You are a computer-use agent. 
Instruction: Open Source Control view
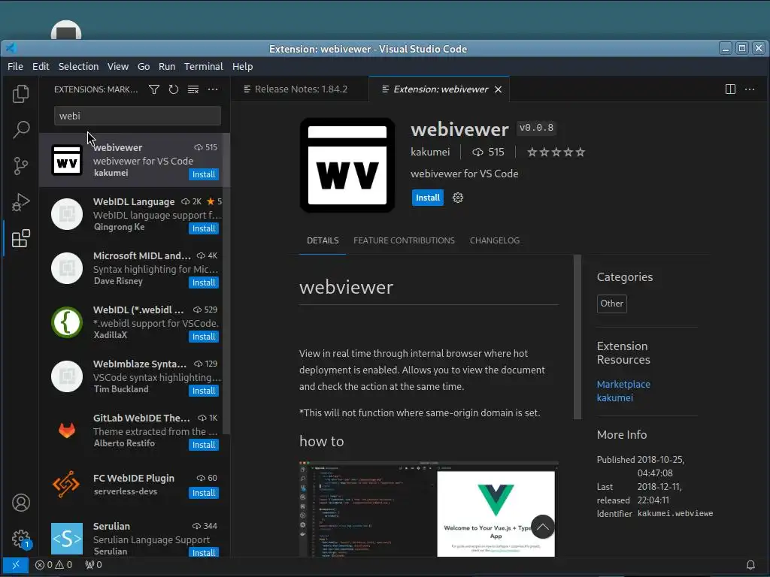click(x=20, y=166)
